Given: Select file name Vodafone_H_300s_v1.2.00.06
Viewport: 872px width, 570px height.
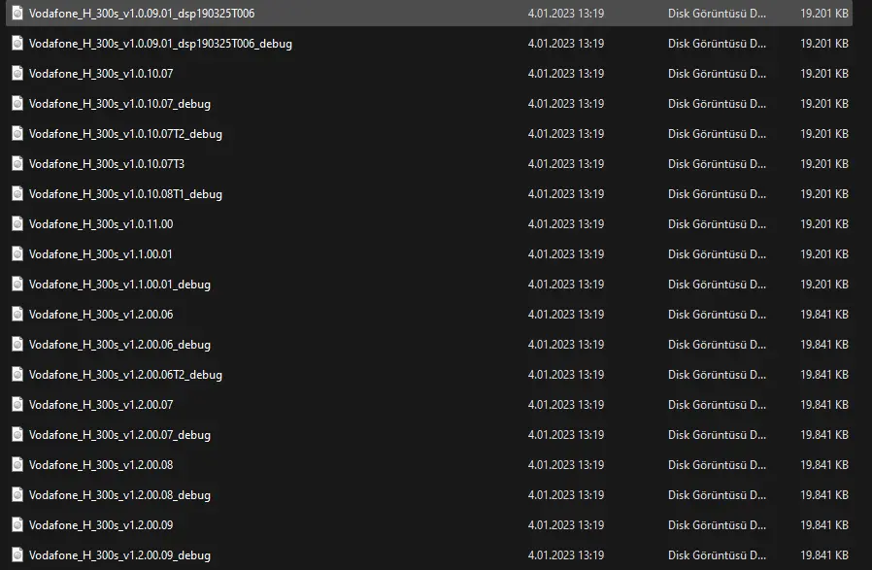Looking at the screenshot, I should pyautogui.click(x=101, y=315).
